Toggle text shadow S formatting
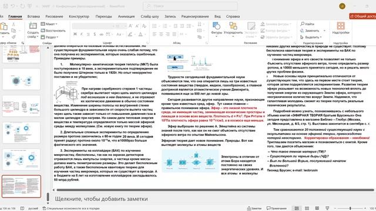The image size is (376, 211). 95,35
